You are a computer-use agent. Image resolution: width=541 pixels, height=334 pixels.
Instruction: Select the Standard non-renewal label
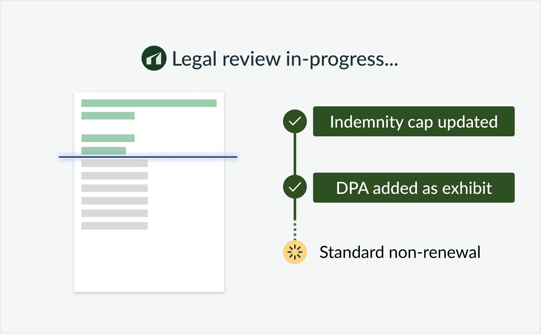coord(400,252)
